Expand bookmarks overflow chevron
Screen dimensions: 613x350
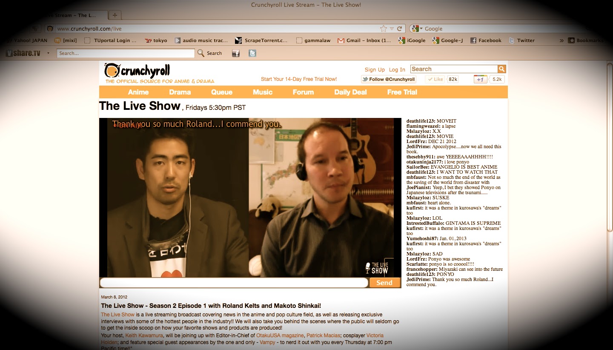pyautogui.click(x=561, y=40)
